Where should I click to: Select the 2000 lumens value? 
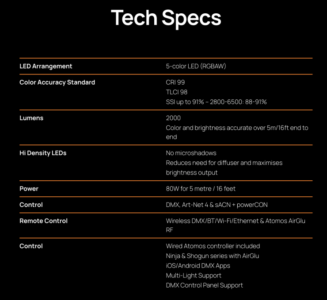pos(173,118)
